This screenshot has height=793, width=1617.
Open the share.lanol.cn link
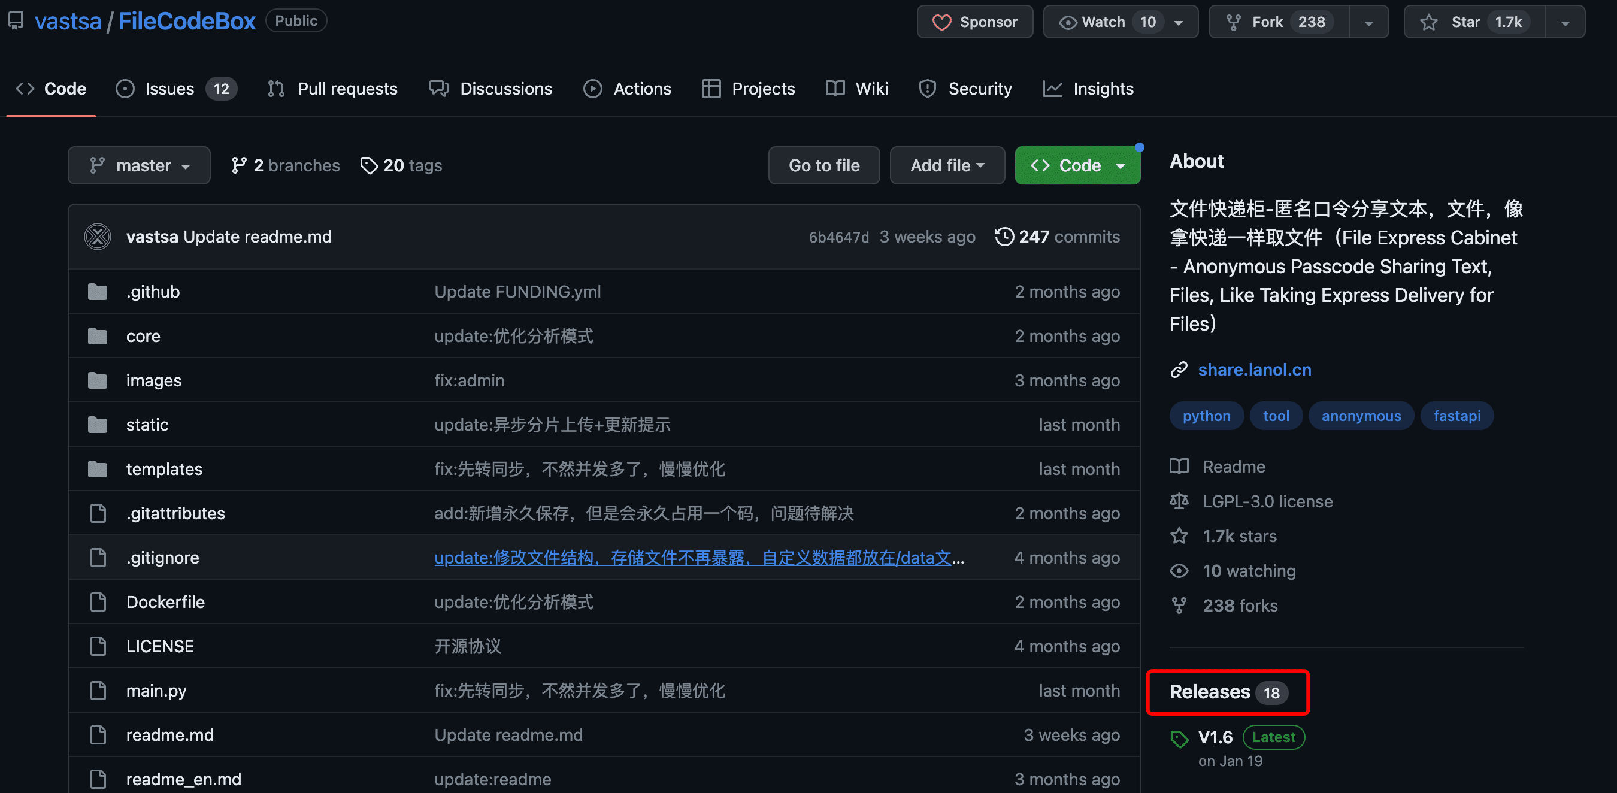[x=1254, y=370]
